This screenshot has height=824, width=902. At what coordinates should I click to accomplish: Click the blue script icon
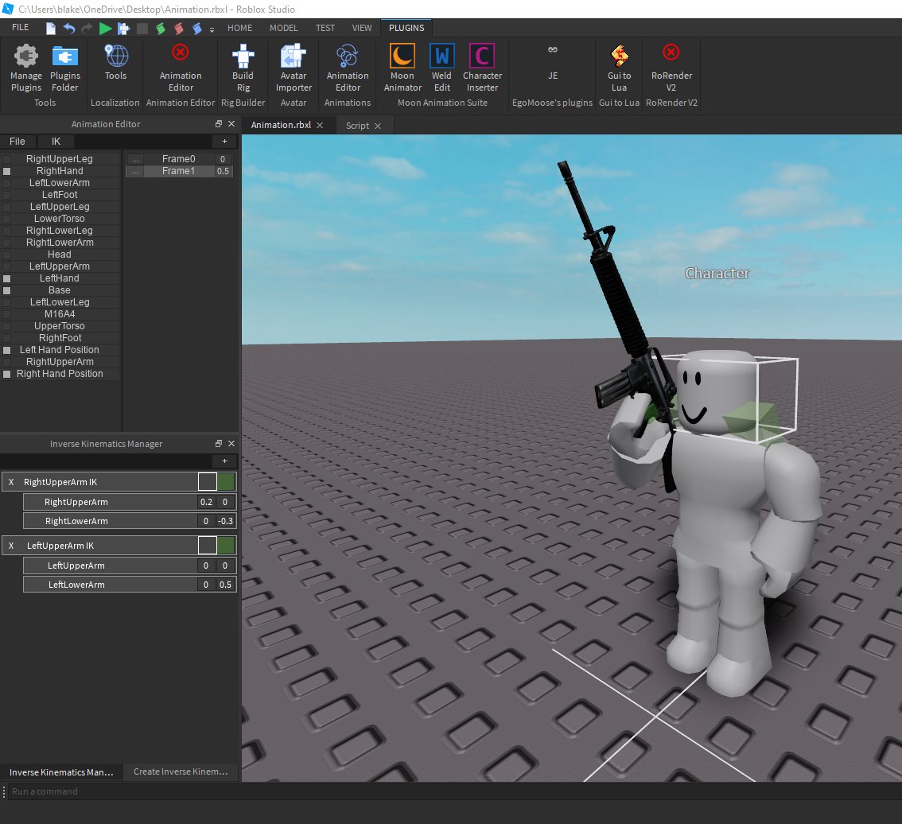tap(197, 28)
